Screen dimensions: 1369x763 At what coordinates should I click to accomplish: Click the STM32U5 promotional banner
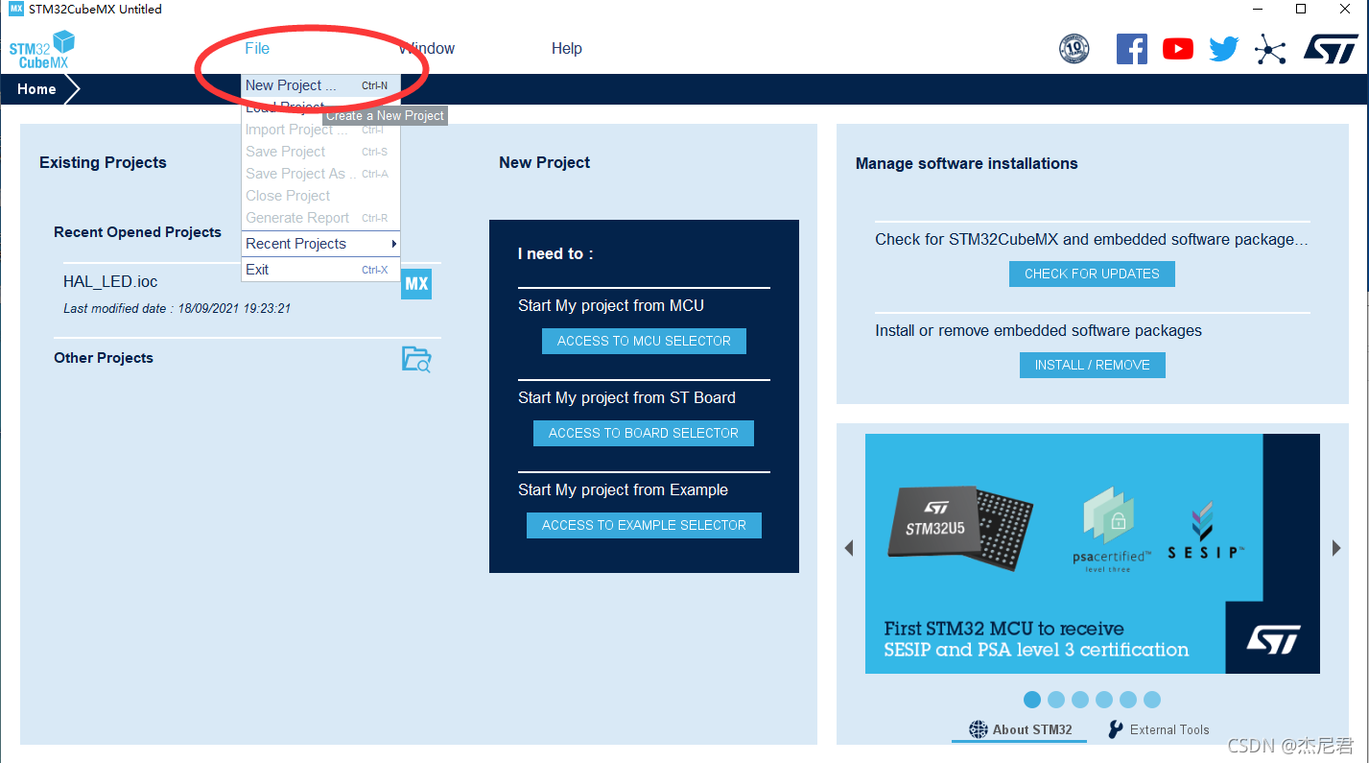click(1093, 554)
